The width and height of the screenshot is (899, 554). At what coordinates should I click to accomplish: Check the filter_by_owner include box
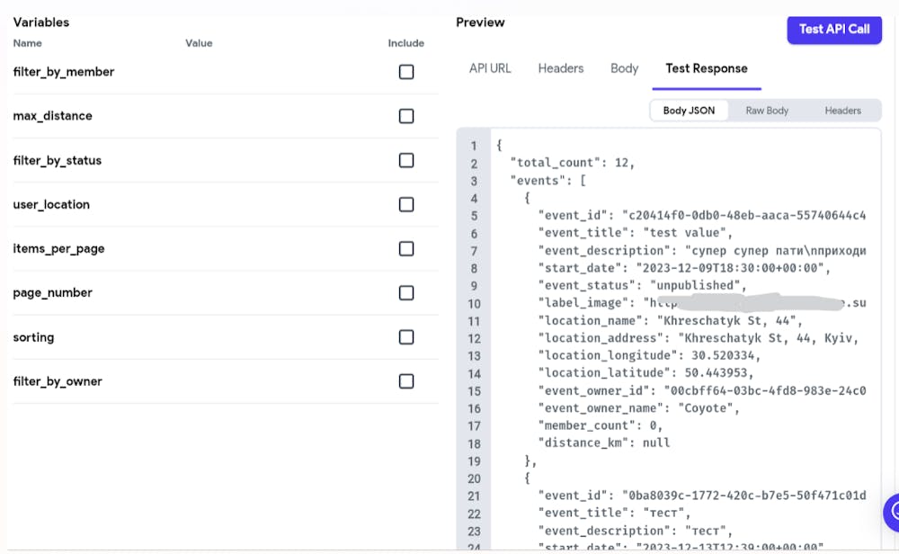(x=405, y=380)
